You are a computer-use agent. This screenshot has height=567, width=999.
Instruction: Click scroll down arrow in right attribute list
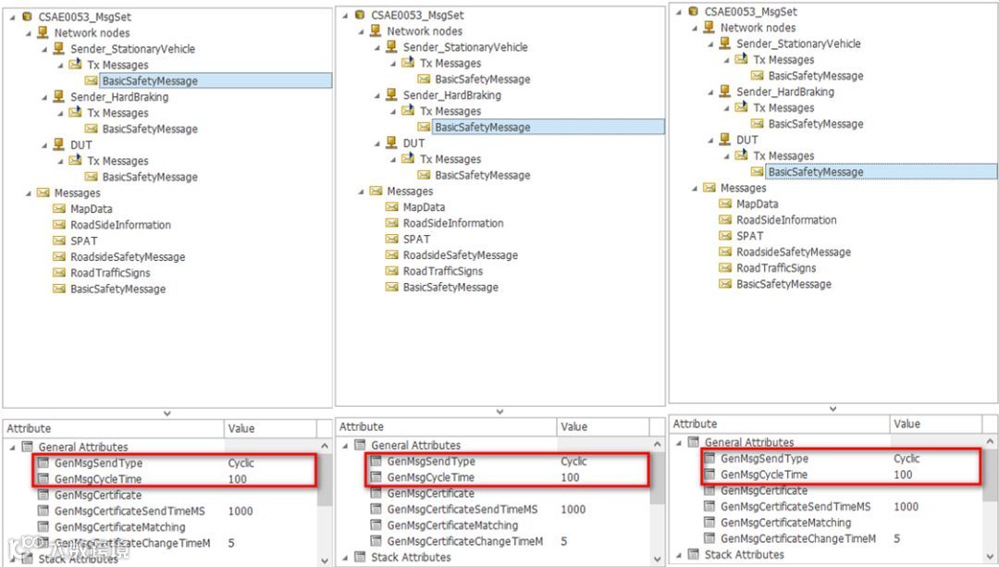click(990, 556)
